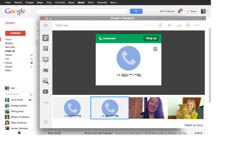Screen dimensions: 237x142
Task: Open Keri's chat status dropdown
Action: click(x=16, y=88)
